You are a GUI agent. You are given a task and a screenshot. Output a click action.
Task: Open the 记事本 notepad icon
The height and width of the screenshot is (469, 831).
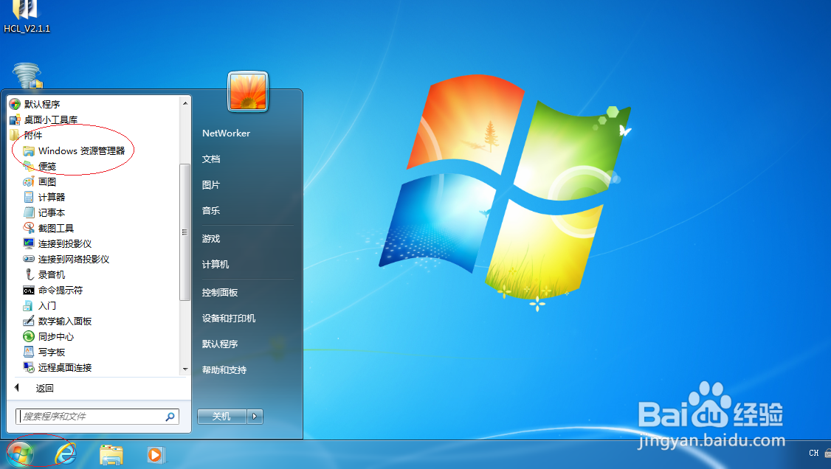coord(29,213)
